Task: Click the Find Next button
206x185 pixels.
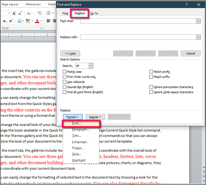Action: click(168, 53)
